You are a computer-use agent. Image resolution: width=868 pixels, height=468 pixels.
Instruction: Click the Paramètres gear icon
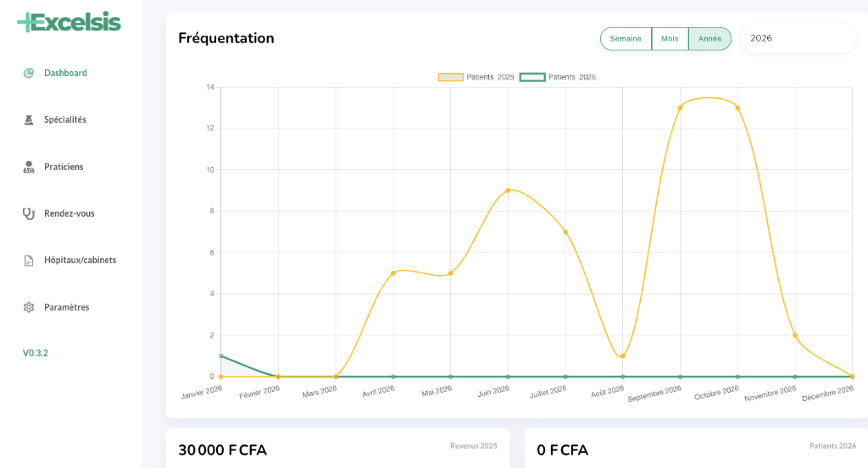pyautogui.click(x=29, y=307)
